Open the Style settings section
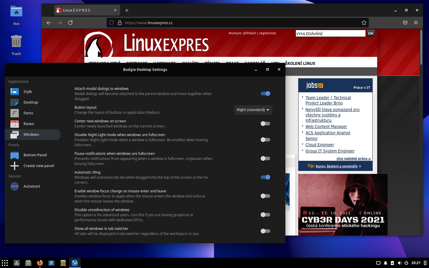Viewport: 429px width, 268px height. pyautogui.click(x=27, y=91)
